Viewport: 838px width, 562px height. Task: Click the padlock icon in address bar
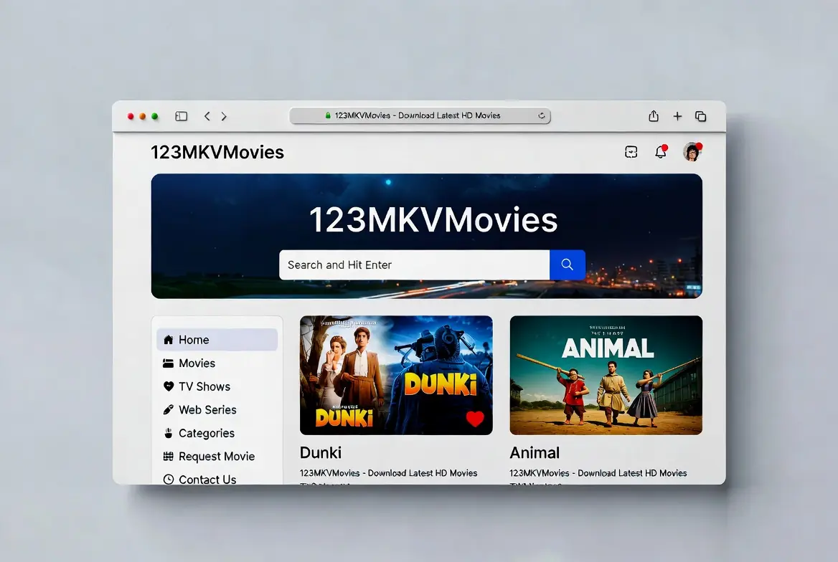[328, 115]
